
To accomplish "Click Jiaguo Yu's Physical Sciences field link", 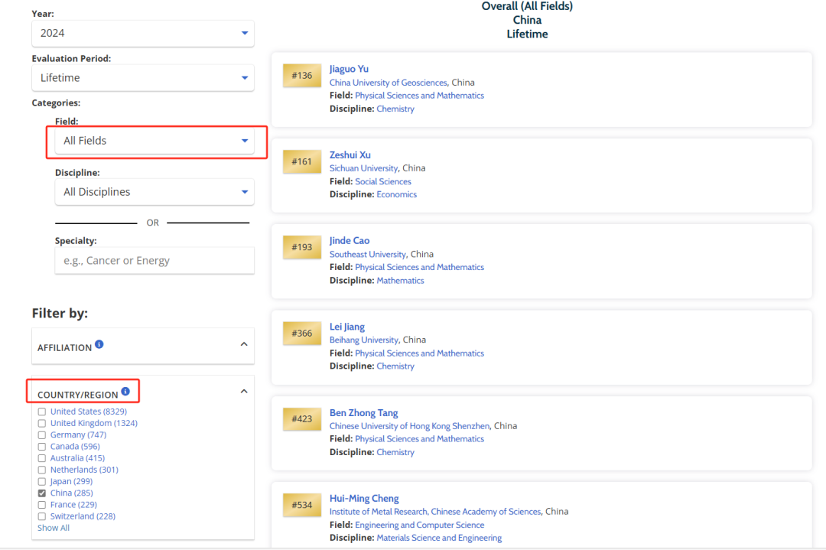I will pos(419,96).
